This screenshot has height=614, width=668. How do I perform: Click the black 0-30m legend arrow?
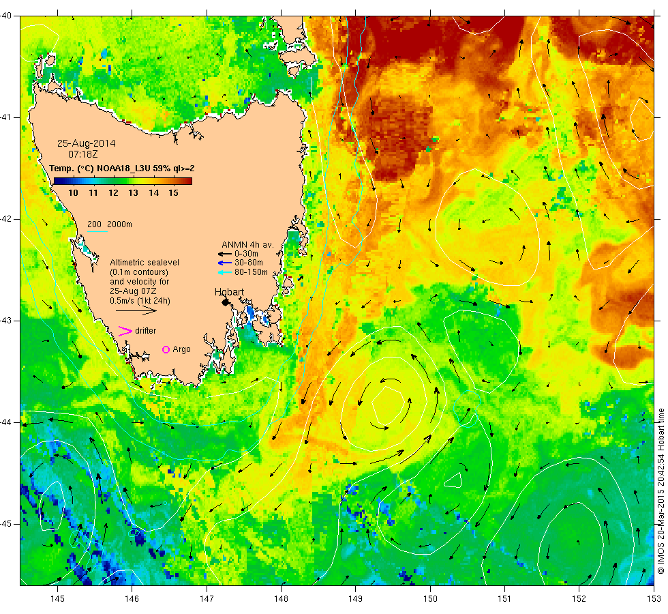pos(224,254)
